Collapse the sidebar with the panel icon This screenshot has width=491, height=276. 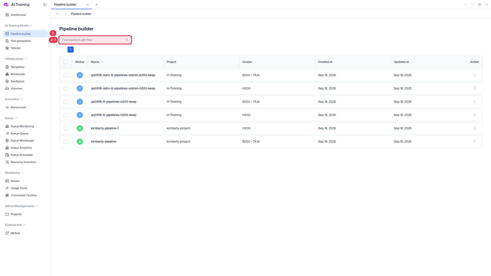[x=45, y=5]
